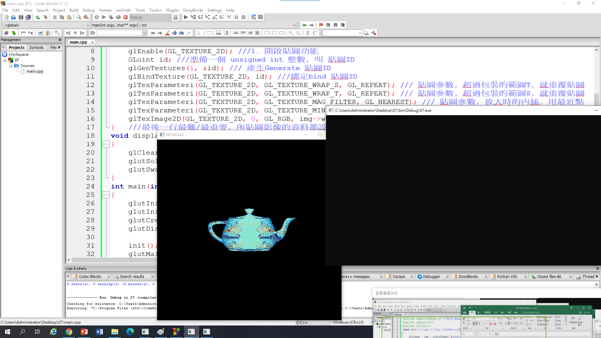The image size is (601, 338).
Task: Open the <global> scope dropdown
Action: pos(88,25)
